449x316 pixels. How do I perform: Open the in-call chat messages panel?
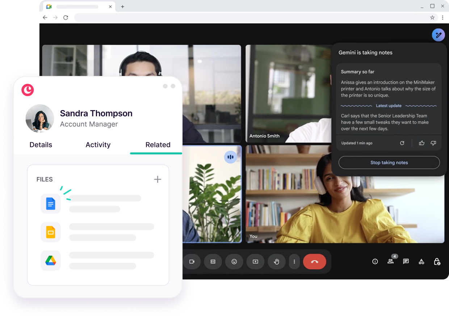coord(406,261)
